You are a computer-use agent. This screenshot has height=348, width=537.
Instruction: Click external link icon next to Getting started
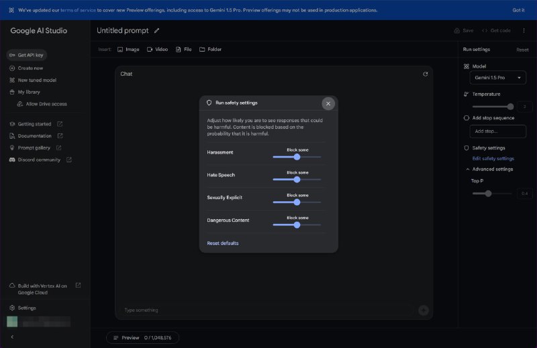pyautogui.click(x=60, y=124)
